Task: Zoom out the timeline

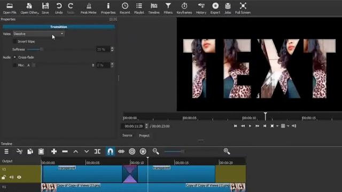Action: pyautogui.click(x=156, y=151)
